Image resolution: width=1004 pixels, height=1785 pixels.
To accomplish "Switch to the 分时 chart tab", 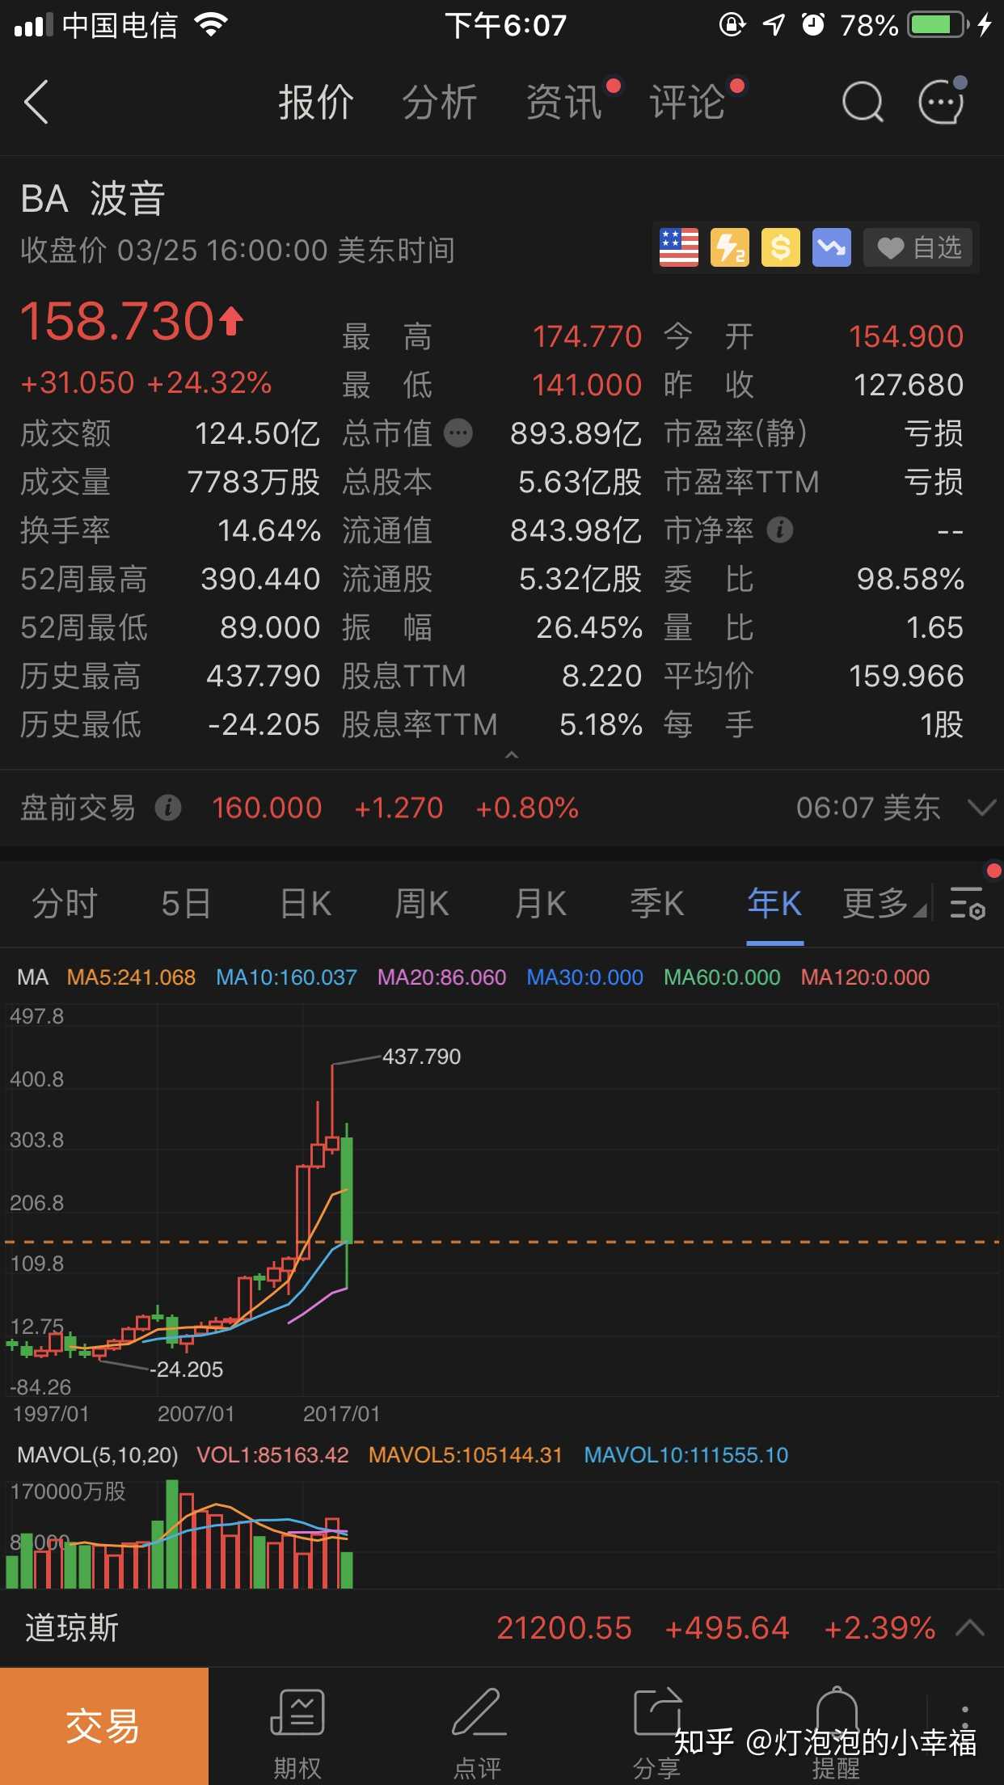I will coord(65,903).
